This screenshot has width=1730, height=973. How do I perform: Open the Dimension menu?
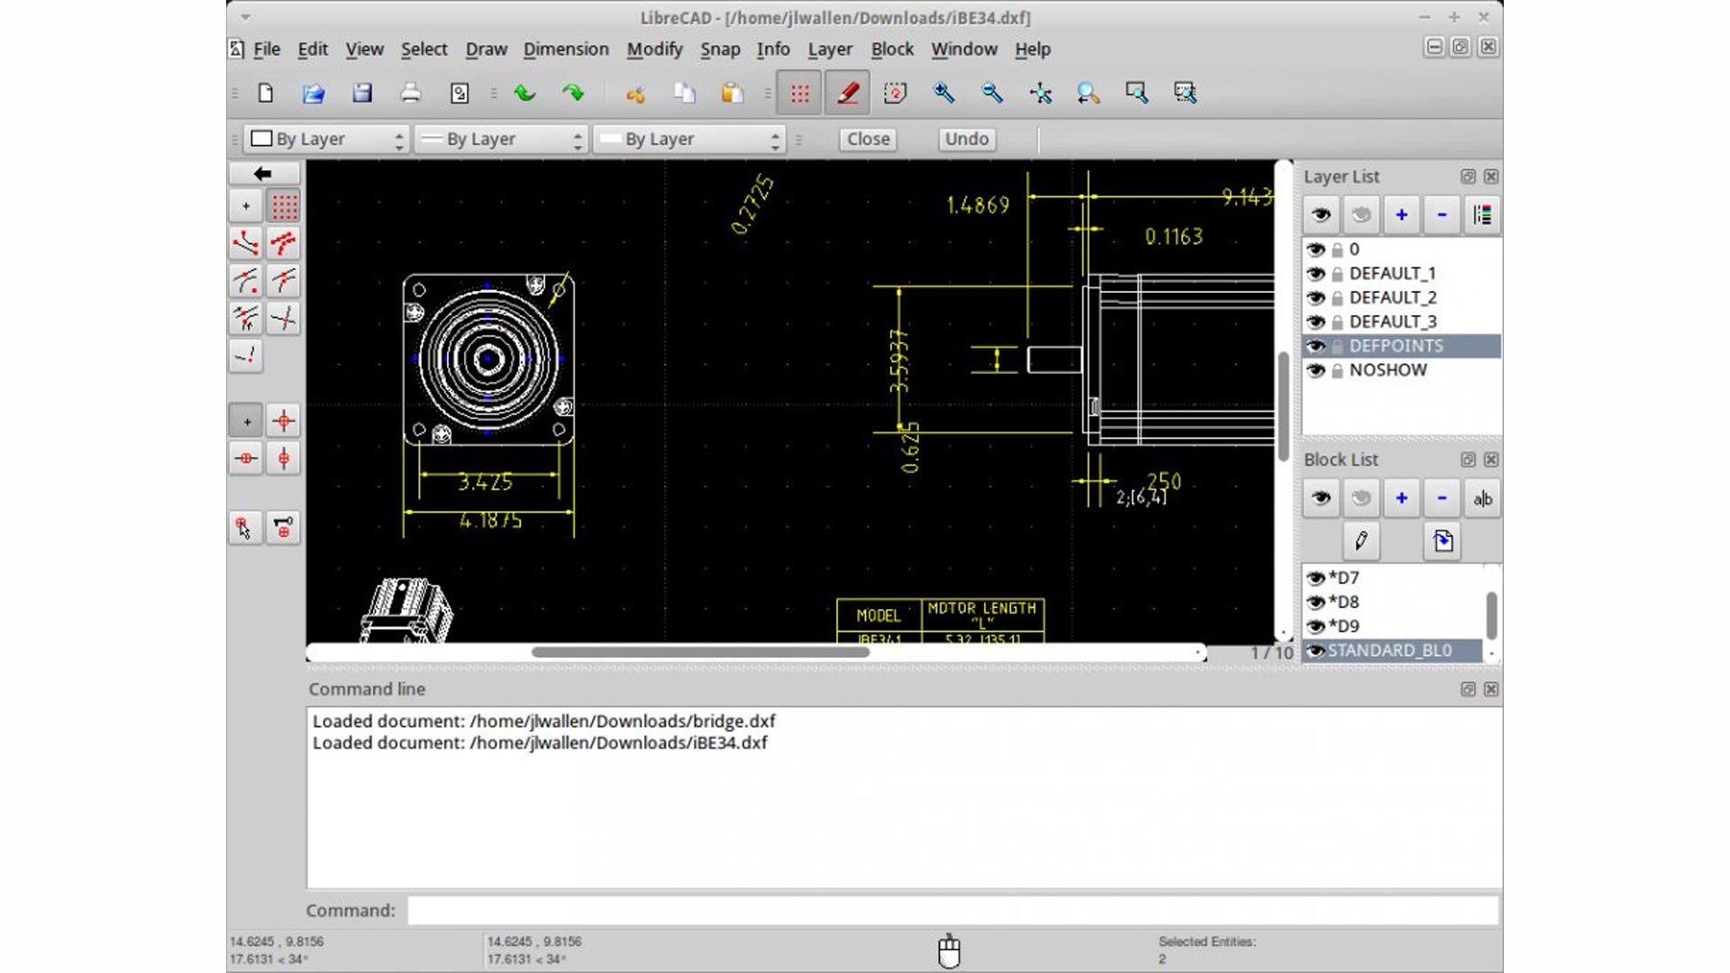tap(566, 50)
